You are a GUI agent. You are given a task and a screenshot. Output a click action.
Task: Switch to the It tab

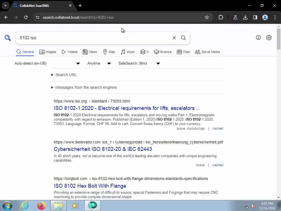(144, 52)
